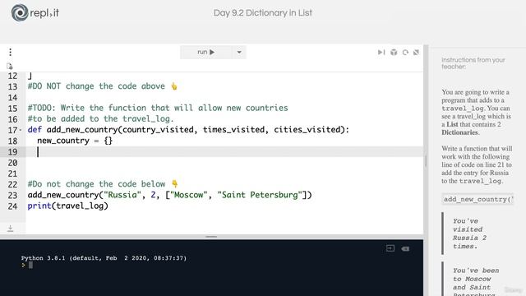Click the restart circular arrow icon
This screenshot has height=296, width=526.
405,53
